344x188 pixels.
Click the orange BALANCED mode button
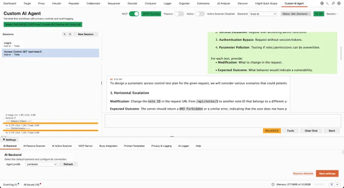tap(272, 131)
